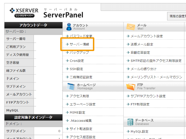The image size is (186, 139).
Task: Open 迷惑メール設定 link
Action: tap(142, 44)
